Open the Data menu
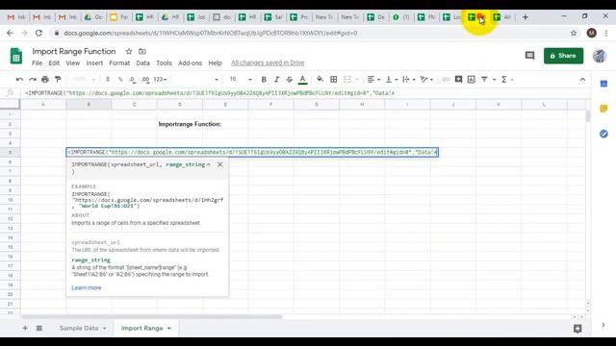The width and height of the screenshot is (616, 346). [x=142, y=62]
